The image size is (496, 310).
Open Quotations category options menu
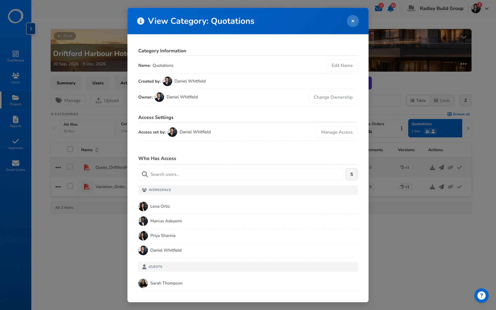click(x=459, y=128)
